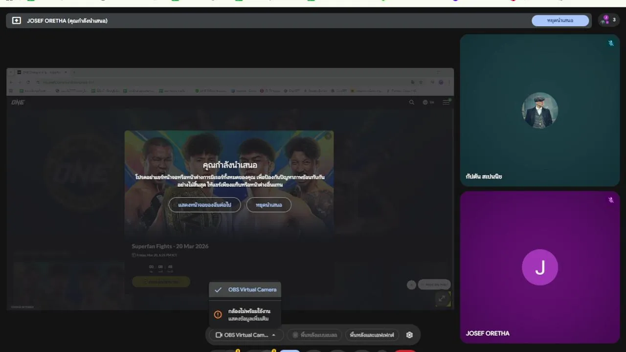The height and width of the screenshot is (352, 626).
Task: Click แสดงหน้าจอของฉันต่อไป button in the overlay
Action: 204,205
